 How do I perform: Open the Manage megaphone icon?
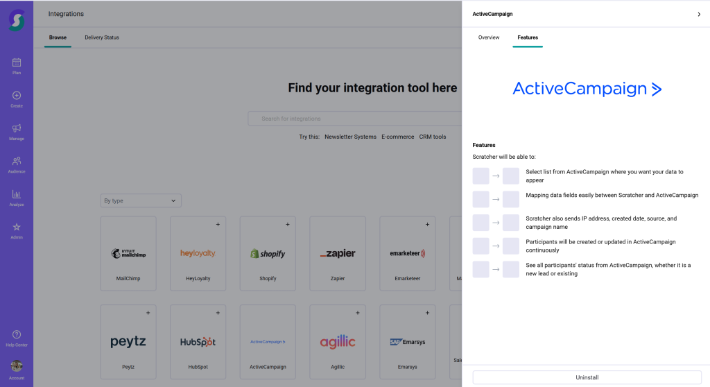coord(17,128)
